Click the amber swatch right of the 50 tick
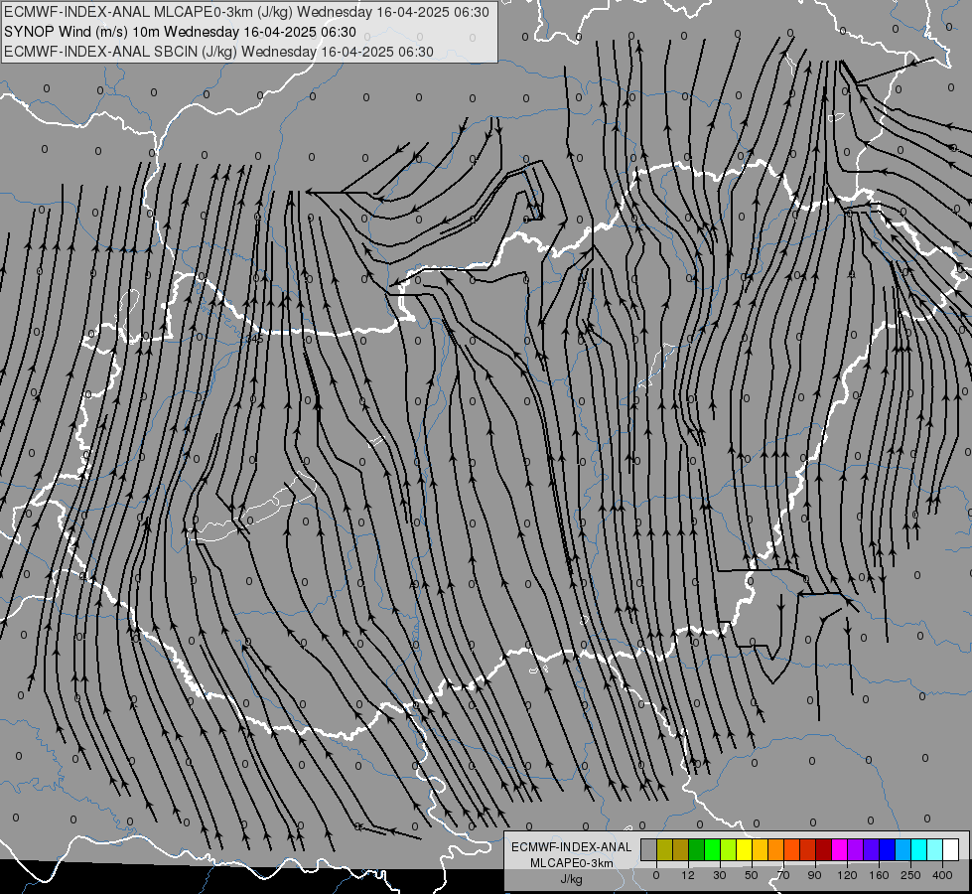 pyautogui.click(x=760, y=849)
